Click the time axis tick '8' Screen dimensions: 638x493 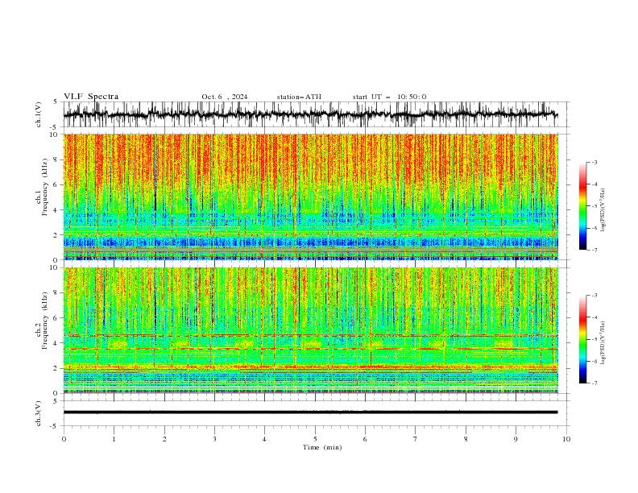(466, 439)
